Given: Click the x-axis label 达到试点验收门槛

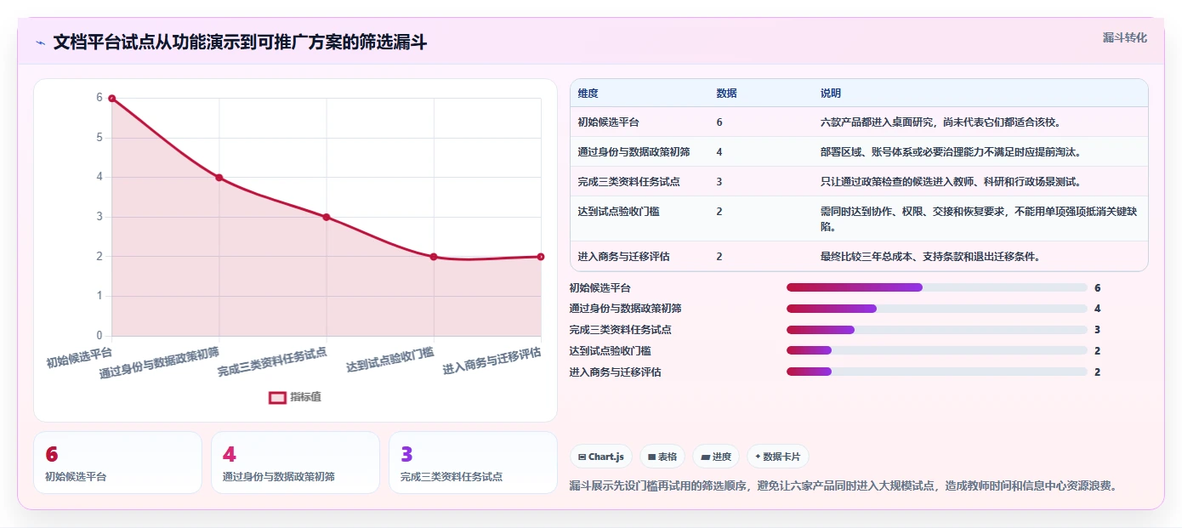Looking at the screenshot, I should pos(390,360).
